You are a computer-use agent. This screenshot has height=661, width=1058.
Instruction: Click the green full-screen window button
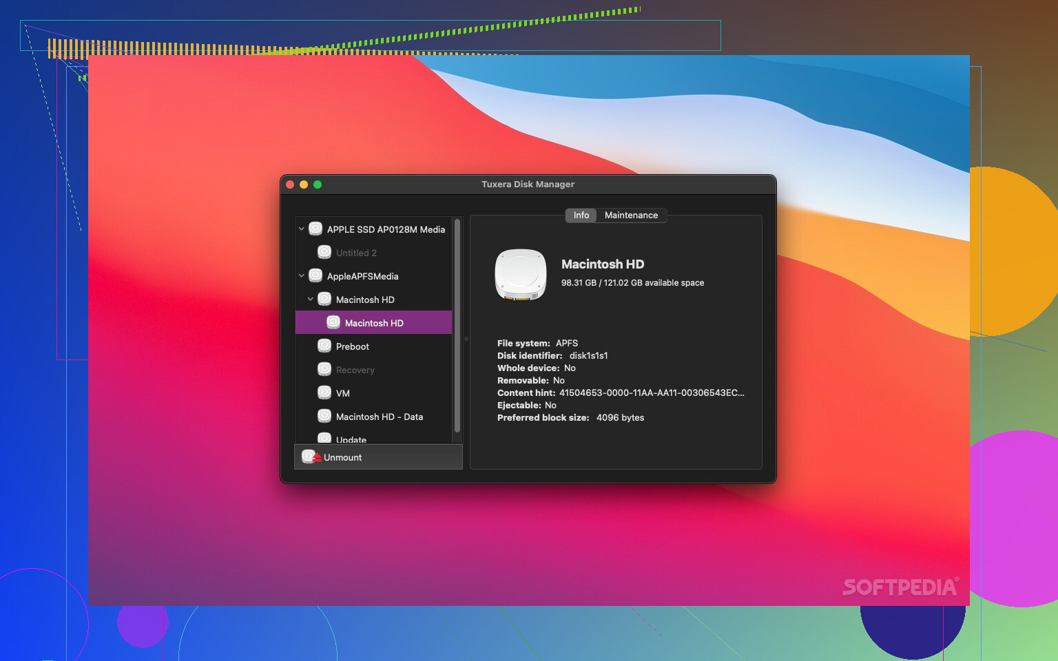pos(318,185)
